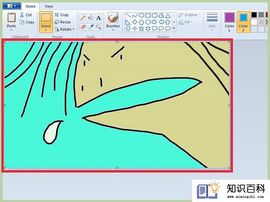
Task: Pick the Left arrow shape
Action: pos(161,22)
